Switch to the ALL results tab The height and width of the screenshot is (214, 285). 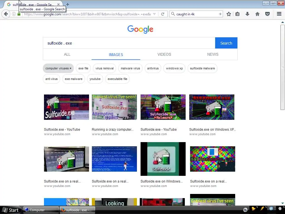point(67,54)
